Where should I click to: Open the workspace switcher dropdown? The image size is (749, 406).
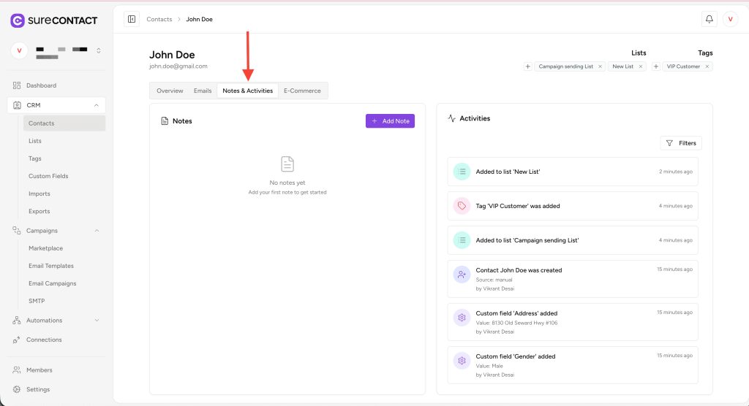[x=98, y=50]
